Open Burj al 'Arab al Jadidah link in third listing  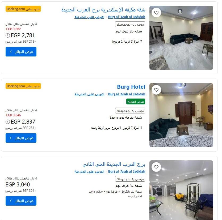[x=127, y=172]
